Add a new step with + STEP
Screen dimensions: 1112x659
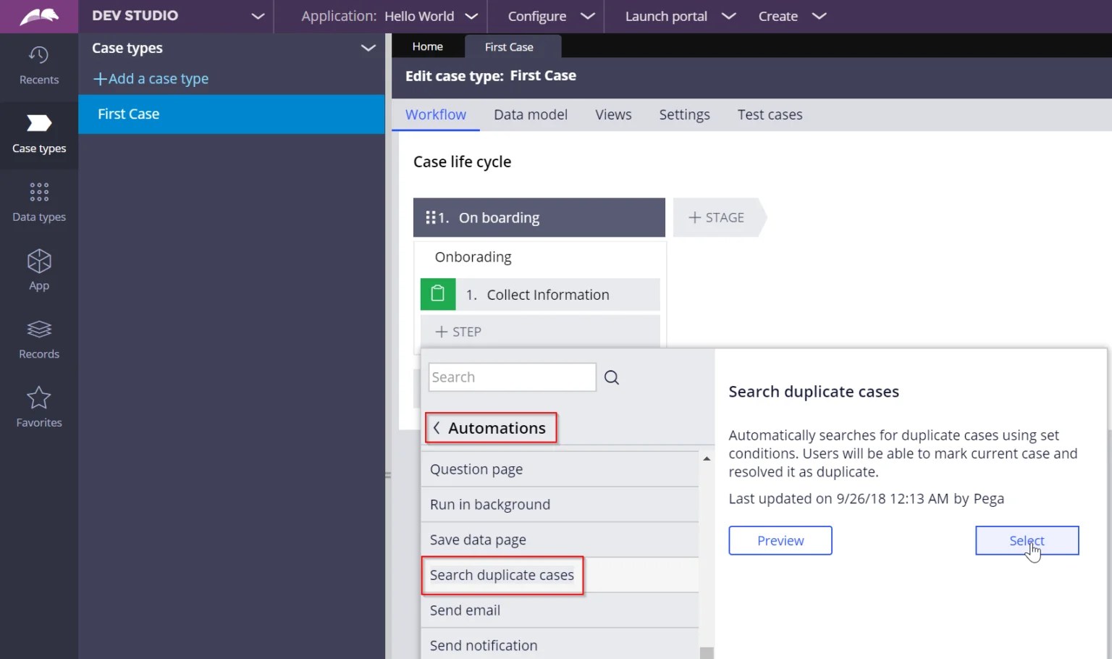540,332
